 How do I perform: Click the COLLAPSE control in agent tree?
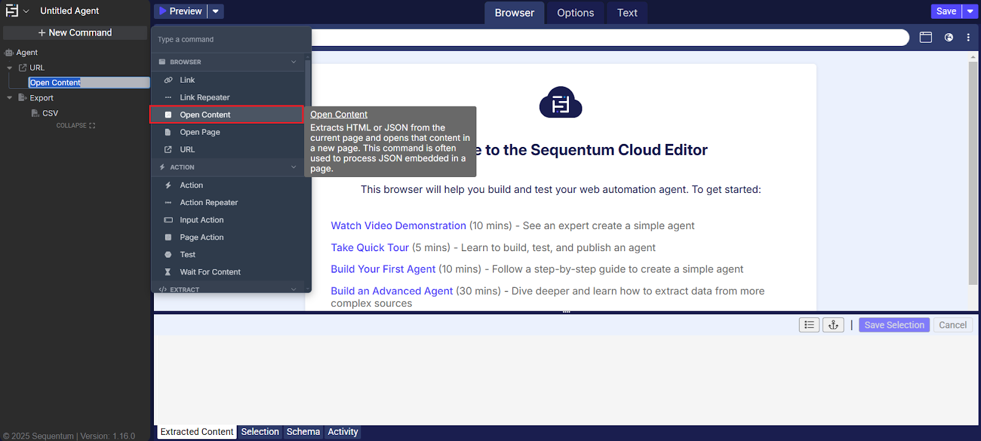click(75, 126)
